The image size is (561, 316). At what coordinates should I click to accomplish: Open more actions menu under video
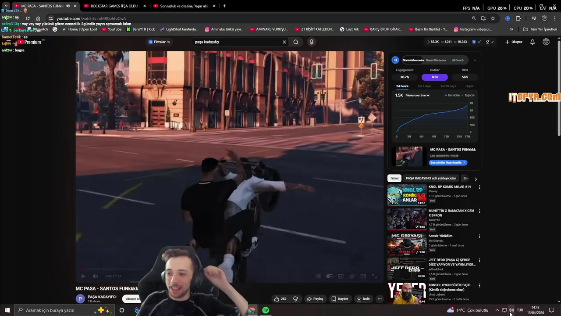pyautogui.click(x=380, y=299)
